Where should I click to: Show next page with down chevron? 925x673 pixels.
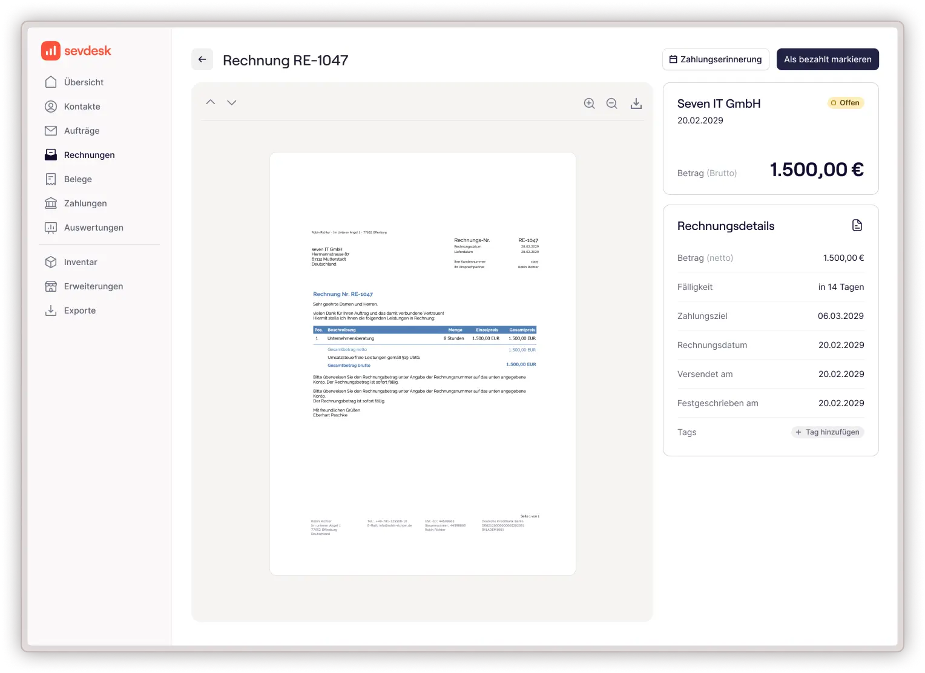pos(232,102)
